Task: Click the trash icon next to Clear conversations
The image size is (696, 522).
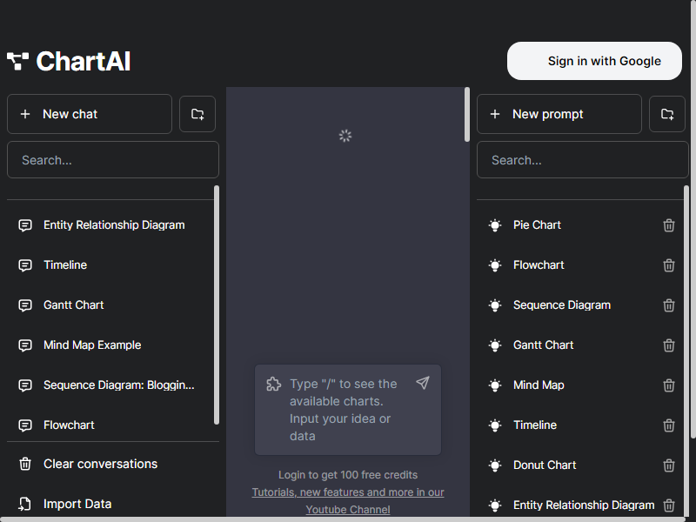Action: (x=25, y=464)
